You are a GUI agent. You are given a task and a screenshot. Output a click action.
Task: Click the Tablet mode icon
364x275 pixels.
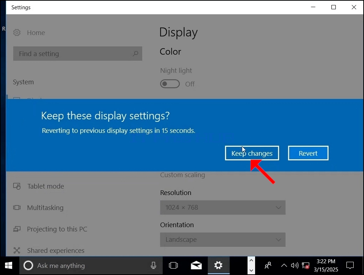pos(17,186)
